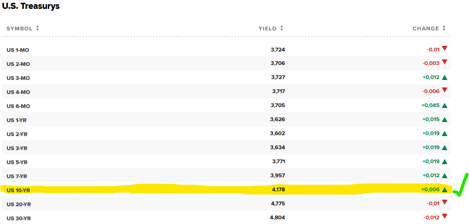Open the US 6-MO treasury symbol

tap(19, 106)
